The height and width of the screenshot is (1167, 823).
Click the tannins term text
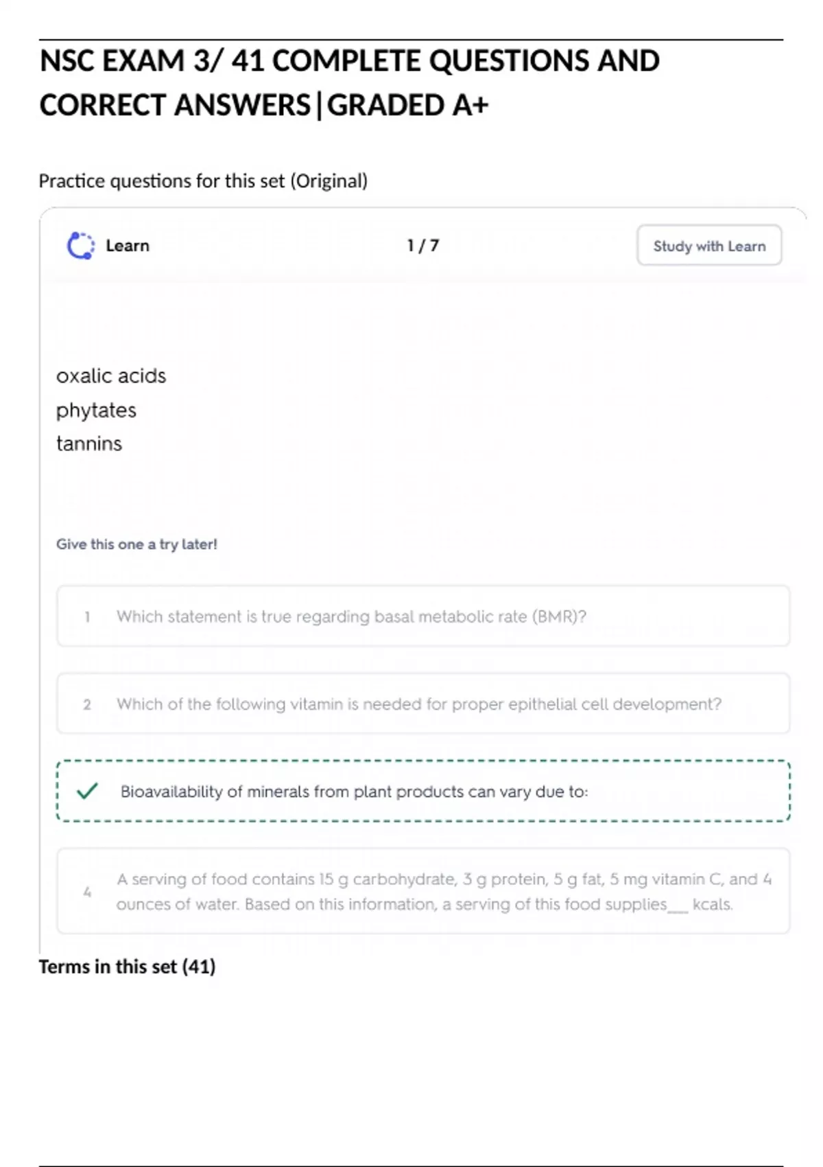(89, 444)
